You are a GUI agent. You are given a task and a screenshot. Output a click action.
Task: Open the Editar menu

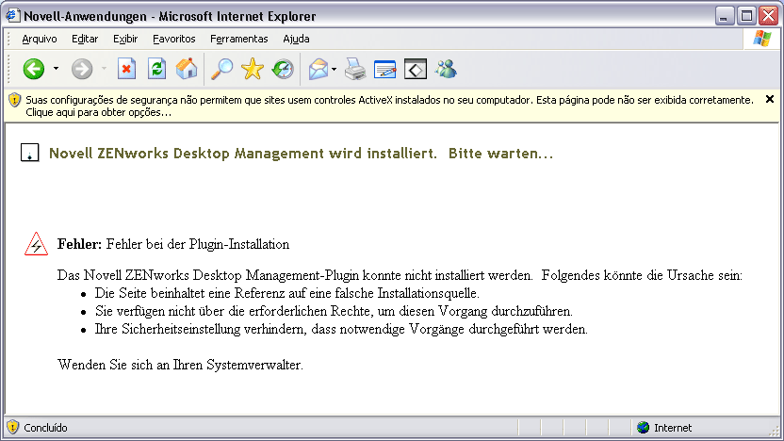tap(85, 39)
